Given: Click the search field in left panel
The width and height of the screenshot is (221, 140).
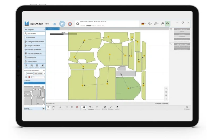Looking at the screenshot, I should pyautogui.click(x=38, y=77).
